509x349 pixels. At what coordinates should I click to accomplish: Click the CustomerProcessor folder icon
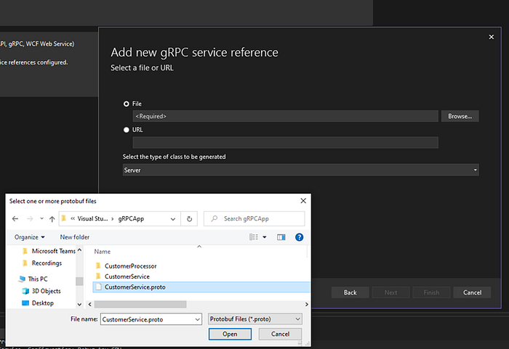(98, 266)
